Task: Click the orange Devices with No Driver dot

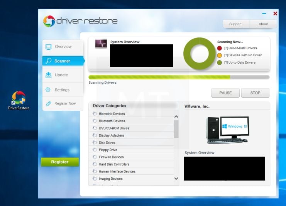Action: 220,55
